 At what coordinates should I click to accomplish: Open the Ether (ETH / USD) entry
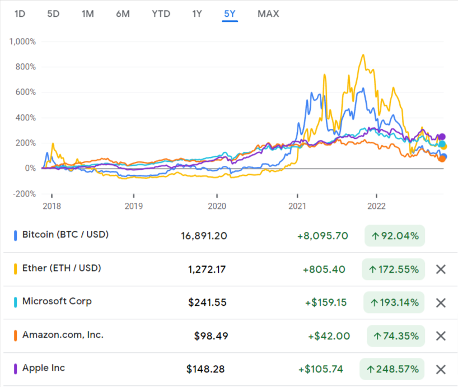coord(62,268)
